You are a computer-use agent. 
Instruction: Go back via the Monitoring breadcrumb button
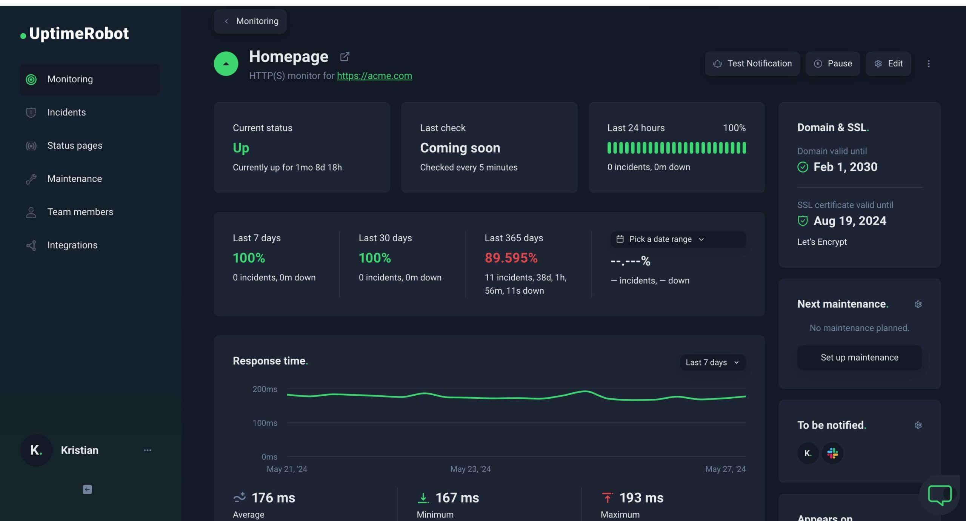[250, 21]
